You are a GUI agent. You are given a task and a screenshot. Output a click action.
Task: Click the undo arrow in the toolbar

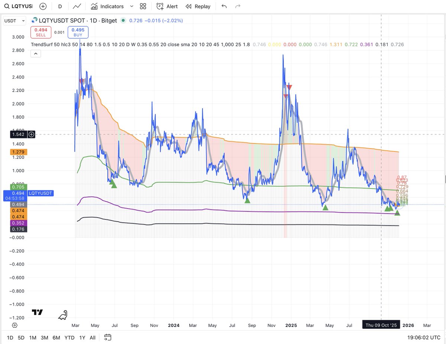(x=223, y=6)
